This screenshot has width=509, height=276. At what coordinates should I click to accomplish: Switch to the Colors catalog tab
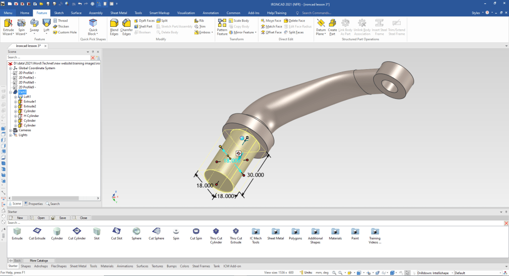pyautogui.click(x=184, y=266)
